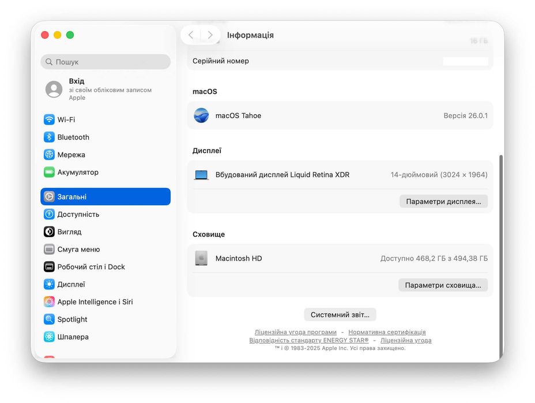Click the macOS Tahoe logo icon
535x403 pixels.
point(201,115)
